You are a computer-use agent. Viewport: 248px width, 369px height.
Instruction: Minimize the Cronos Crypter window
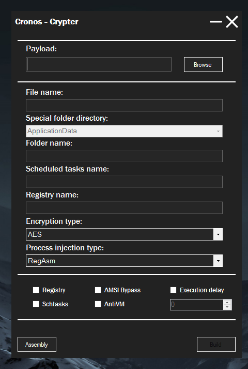click(x=215, y=22)
